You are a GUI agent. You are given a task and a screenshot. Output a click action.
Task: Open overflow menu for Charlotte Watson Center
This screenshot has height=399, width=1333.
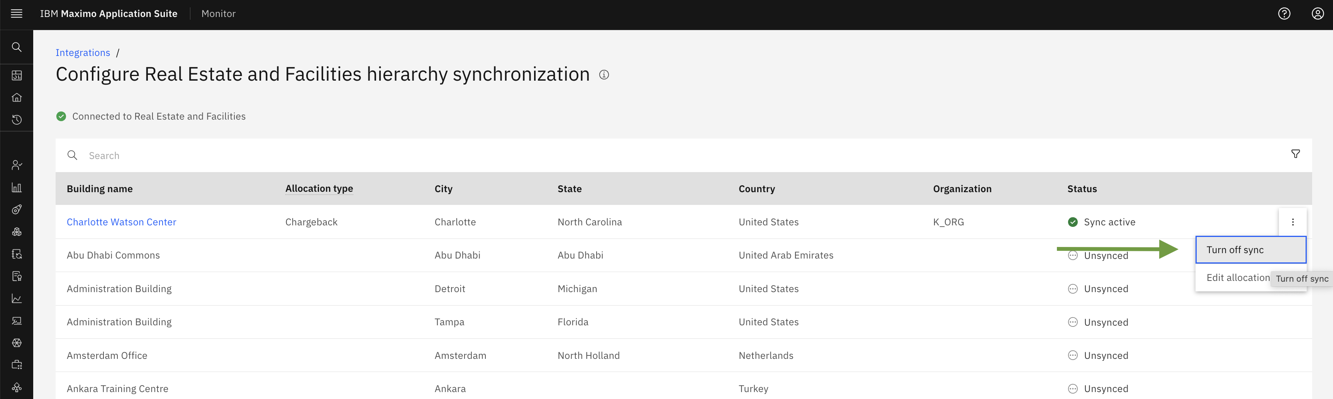(x=1292, y=222)
